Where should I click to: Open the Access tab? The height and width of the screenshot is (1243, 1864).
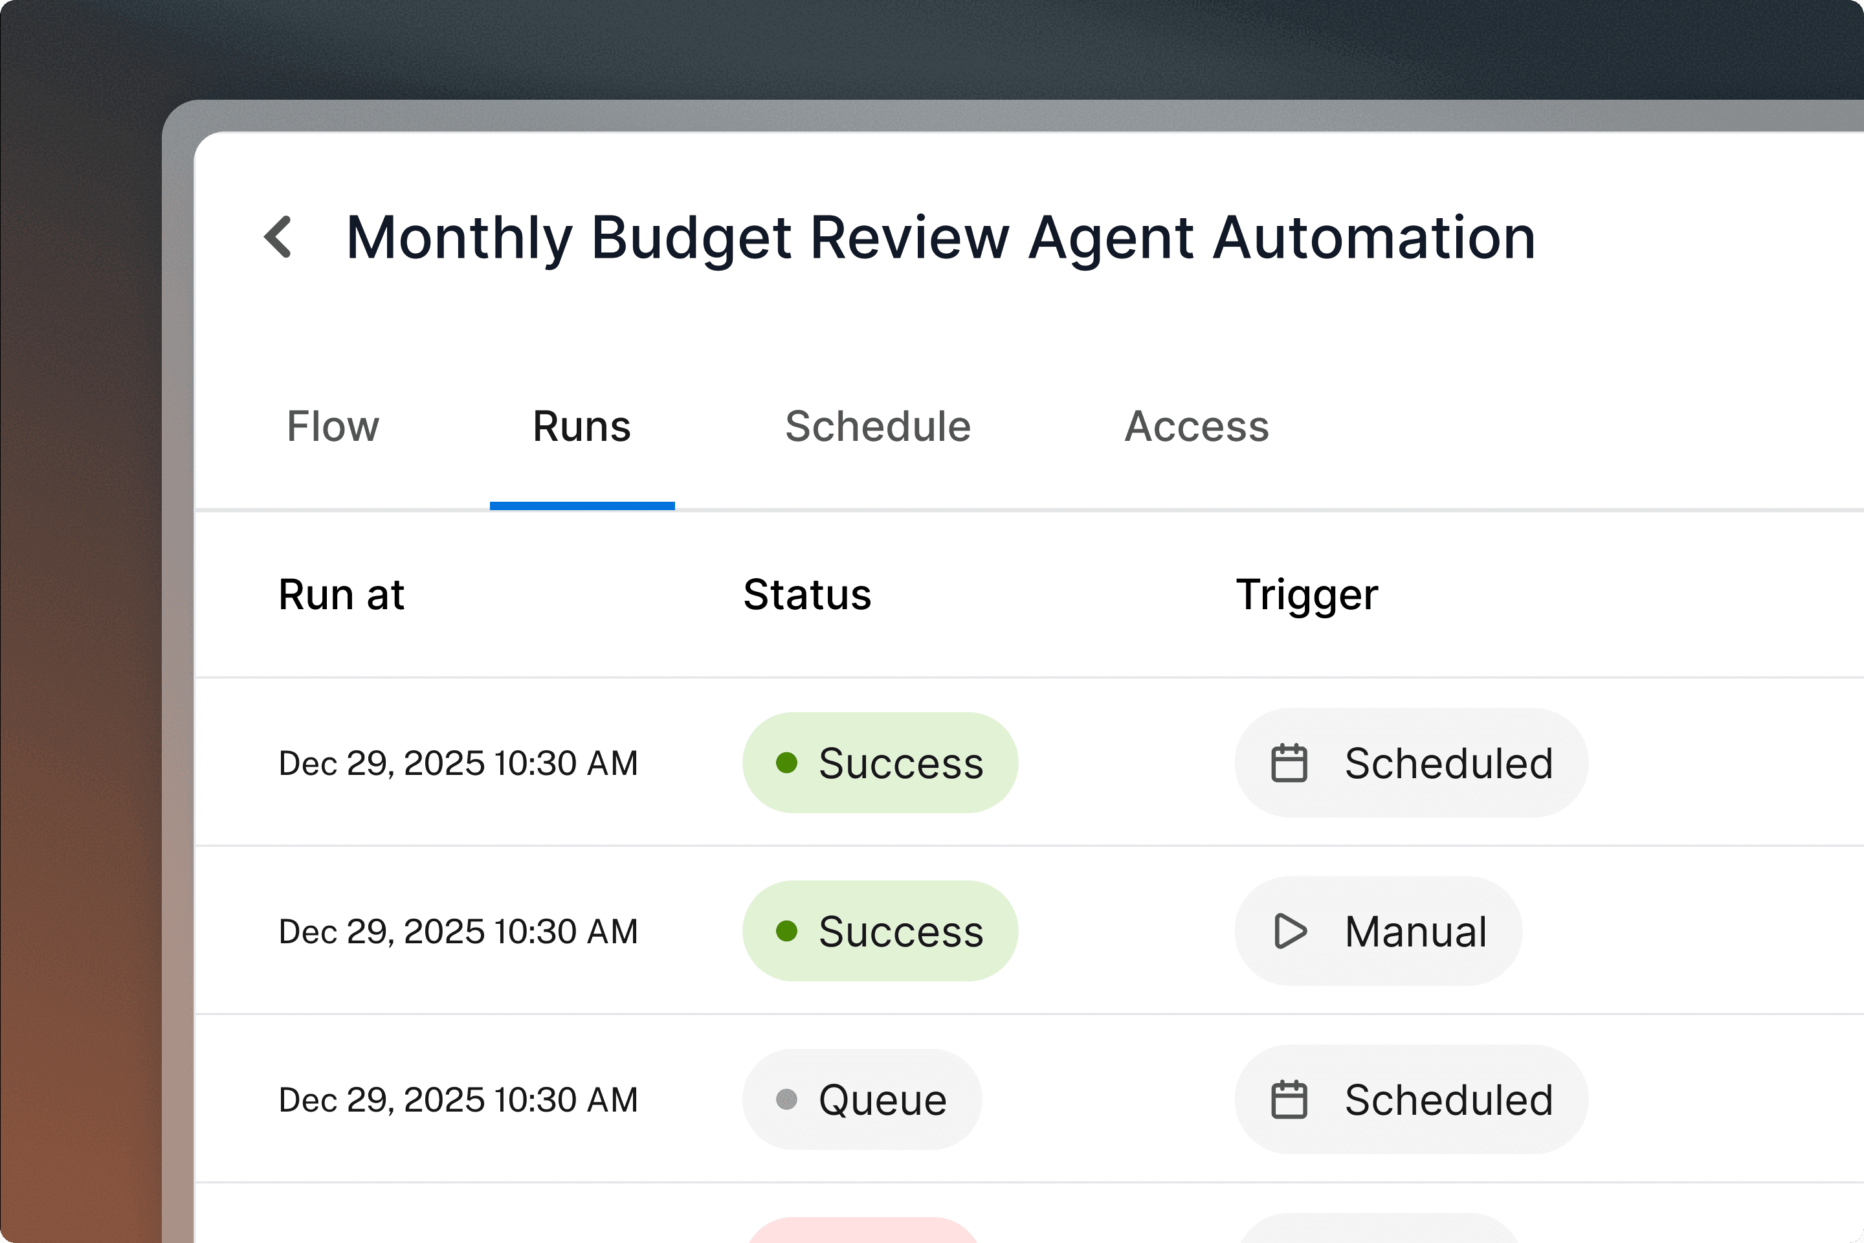pos(1197,427)
